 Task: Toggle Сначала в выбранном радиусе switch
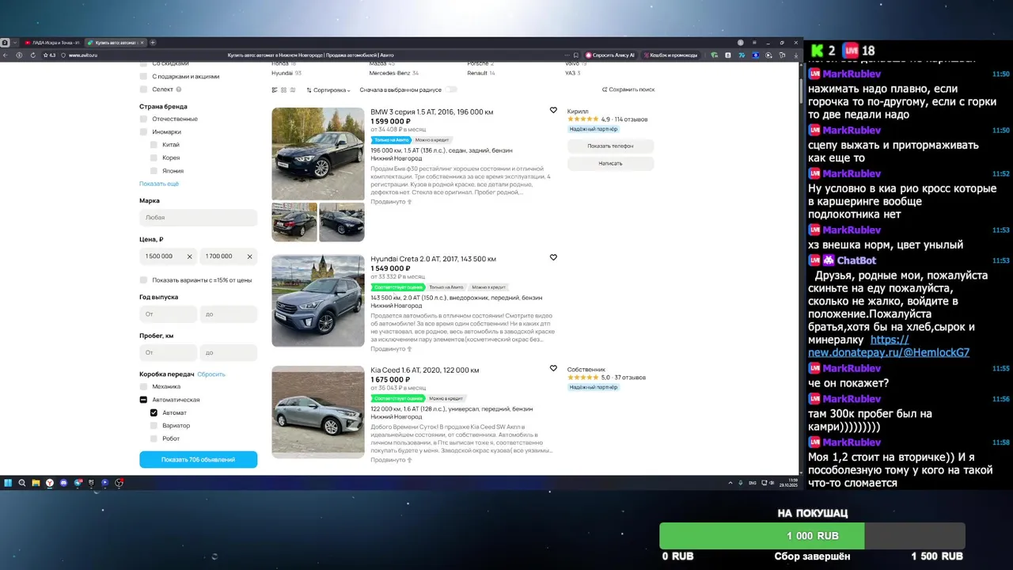(x=451, y=90)
